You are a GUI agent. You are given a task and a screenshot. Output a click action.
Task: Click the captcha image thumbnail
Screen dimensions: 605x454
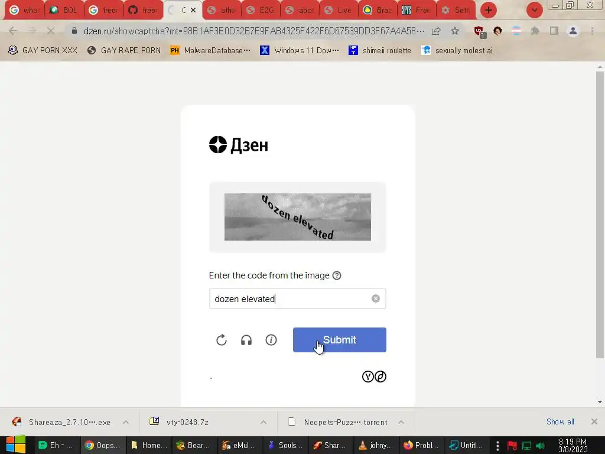pos(298,217)
